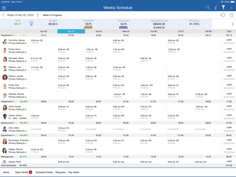Screen dimensions: 236x177
Task: Open the filter funnel icon
Action: pos(223,7)
